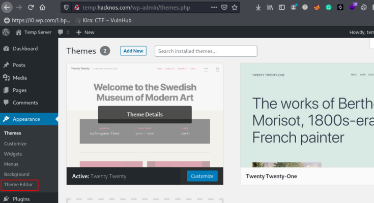Open Firefox account icon
374x203 pixels.
pyautogui.click(x=294, y=8)
